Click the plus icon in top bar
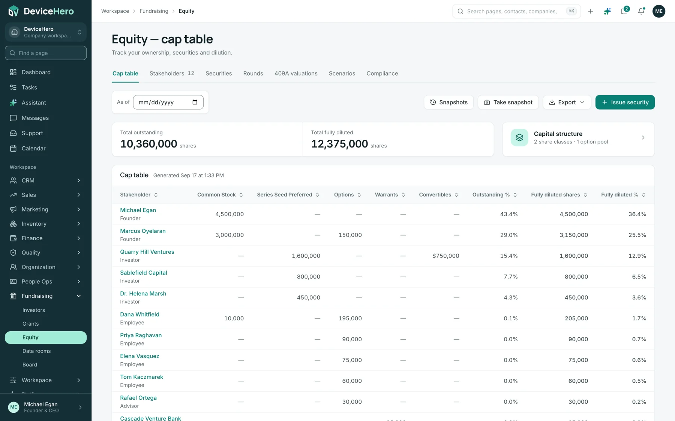 (591, 11)
